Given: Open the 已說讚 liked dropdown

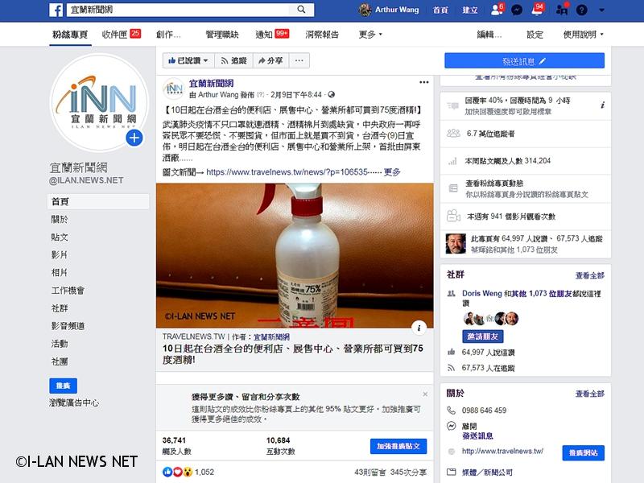Looking at the screenshot, I should 189,60.
